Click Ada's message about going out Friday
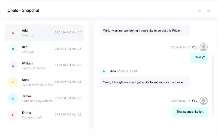The height and width of the screenshot is (136, 218). coord(144,30)
